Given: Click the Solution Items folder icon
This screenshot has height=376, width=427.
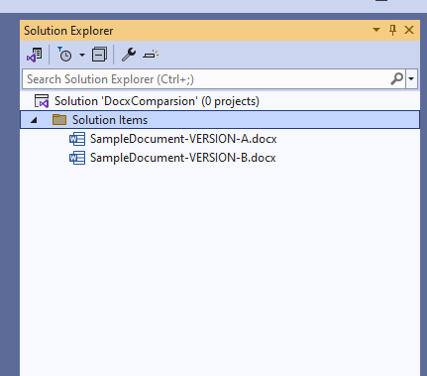Looking at the screenshot, I should click(x=59, y=119).
